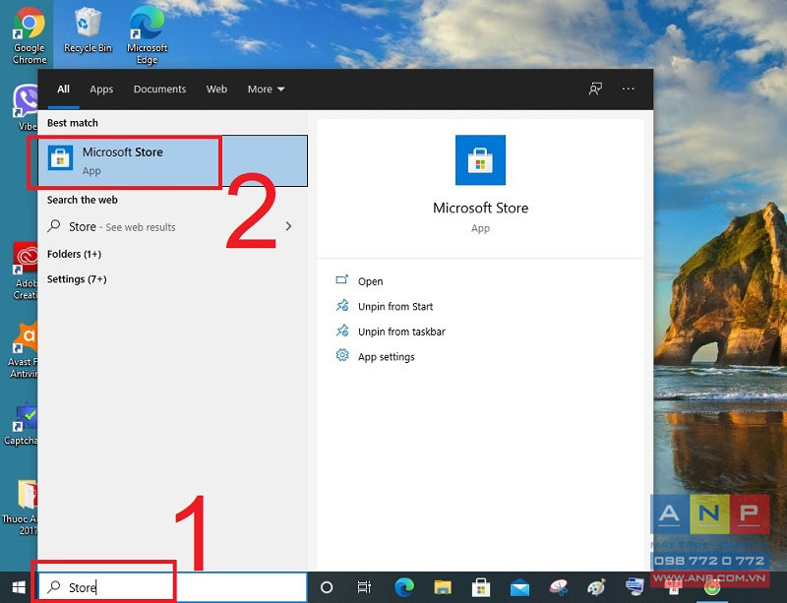Viewport: 787px width, 603px height.
Task: Open the computer monitor taskbar icon
Action: tap(635, 587)
